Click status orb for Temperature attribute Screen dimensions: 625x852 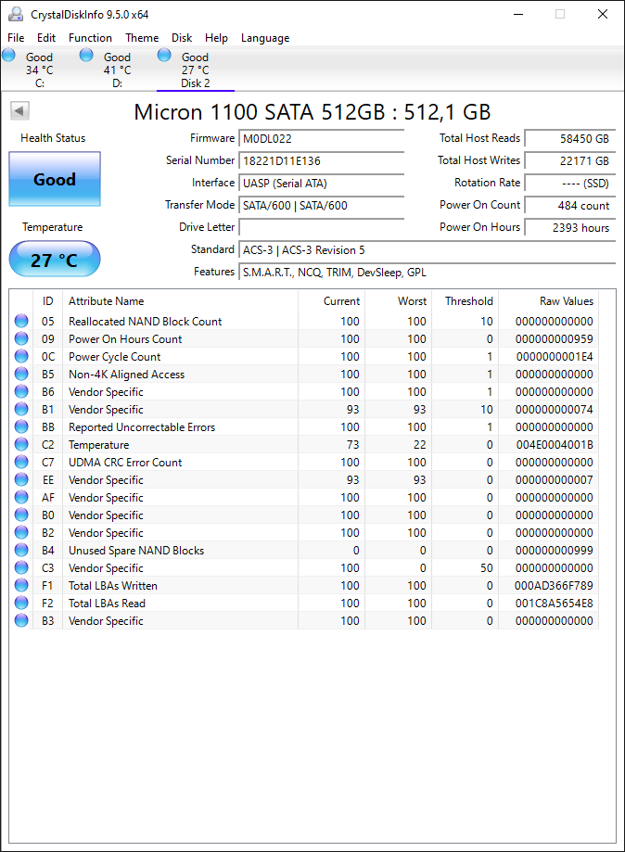[x=21, y=444]
